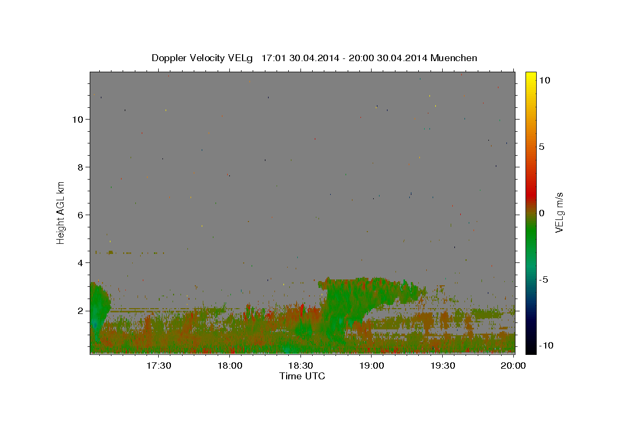Click the 19:30 time tick label
The height and width of the screenshot is (425, 637).
pos(443,365)
